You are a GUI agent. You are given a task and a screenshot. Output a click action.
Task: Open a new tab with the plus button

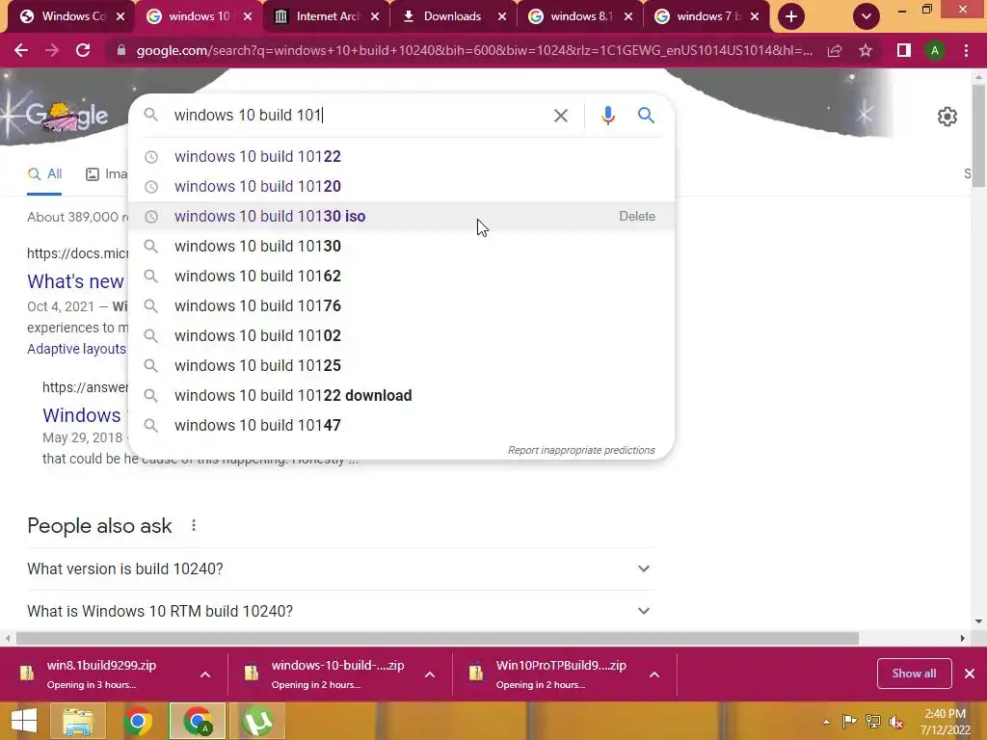click(x=791, y=16)
